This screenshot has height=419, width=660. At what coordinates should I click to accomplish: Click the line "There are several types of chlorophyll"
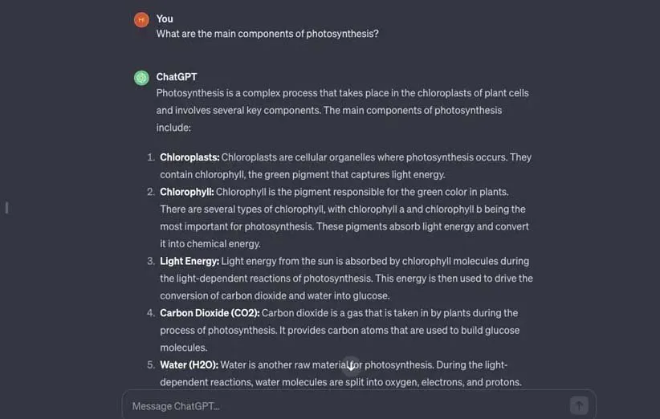click(x=343, y=209)
